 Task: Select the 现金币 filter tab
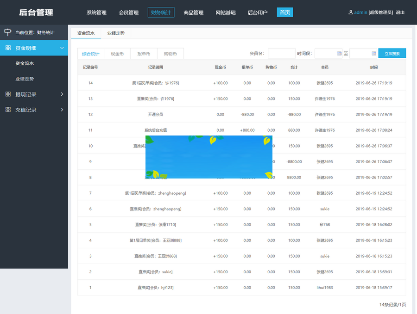point(117,54)
